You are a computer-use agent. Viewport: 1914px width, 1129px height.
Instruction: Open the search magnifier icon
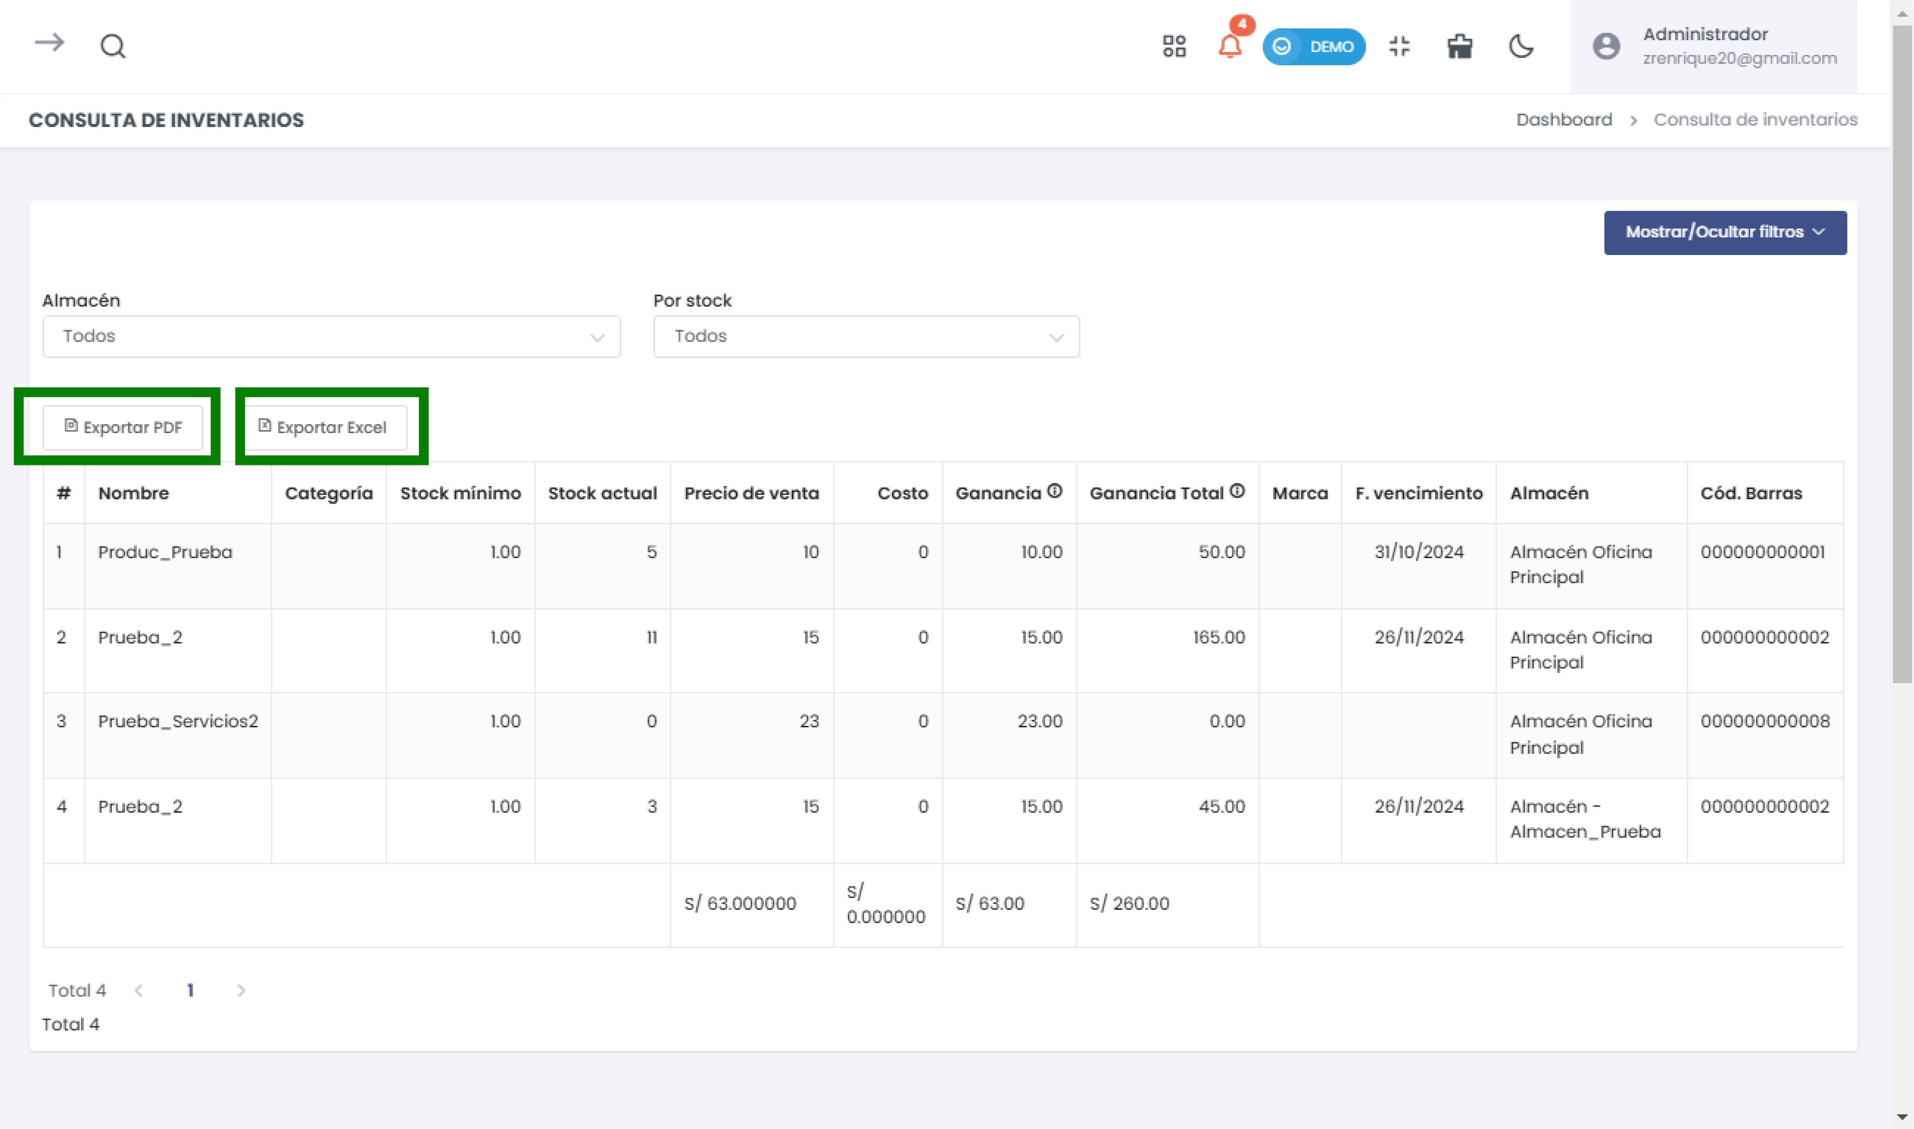[113, 47]
